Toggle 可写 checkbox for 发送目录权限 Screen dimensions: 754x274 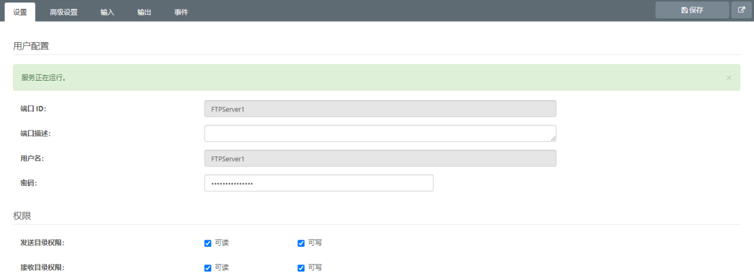pyautogui.click(x=301, y=243)
